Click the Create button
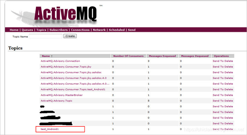This screenshot has height=135, width=247. click(x=70, y=36)
